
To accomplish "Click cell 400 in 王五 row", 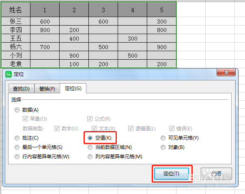I will coord(74,38).
